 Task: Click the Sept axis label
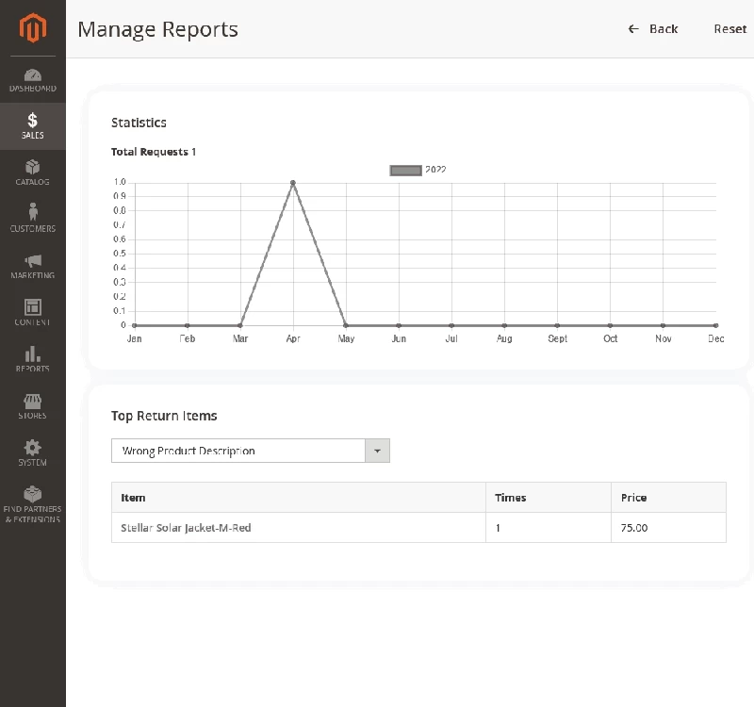557,338
